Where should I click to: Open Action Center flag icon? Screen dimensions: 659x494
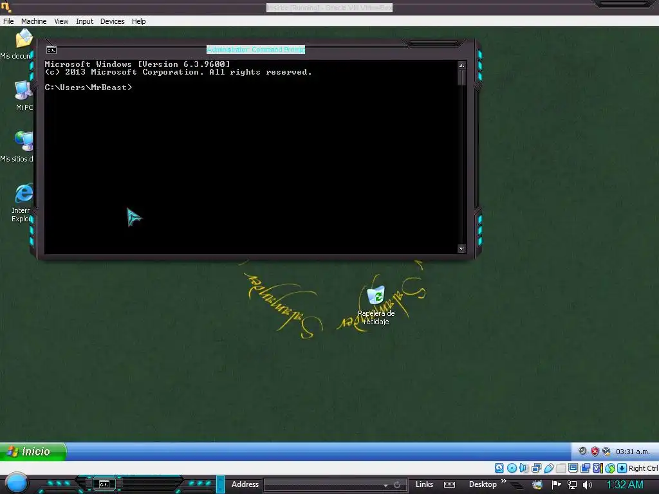point(557,485)
